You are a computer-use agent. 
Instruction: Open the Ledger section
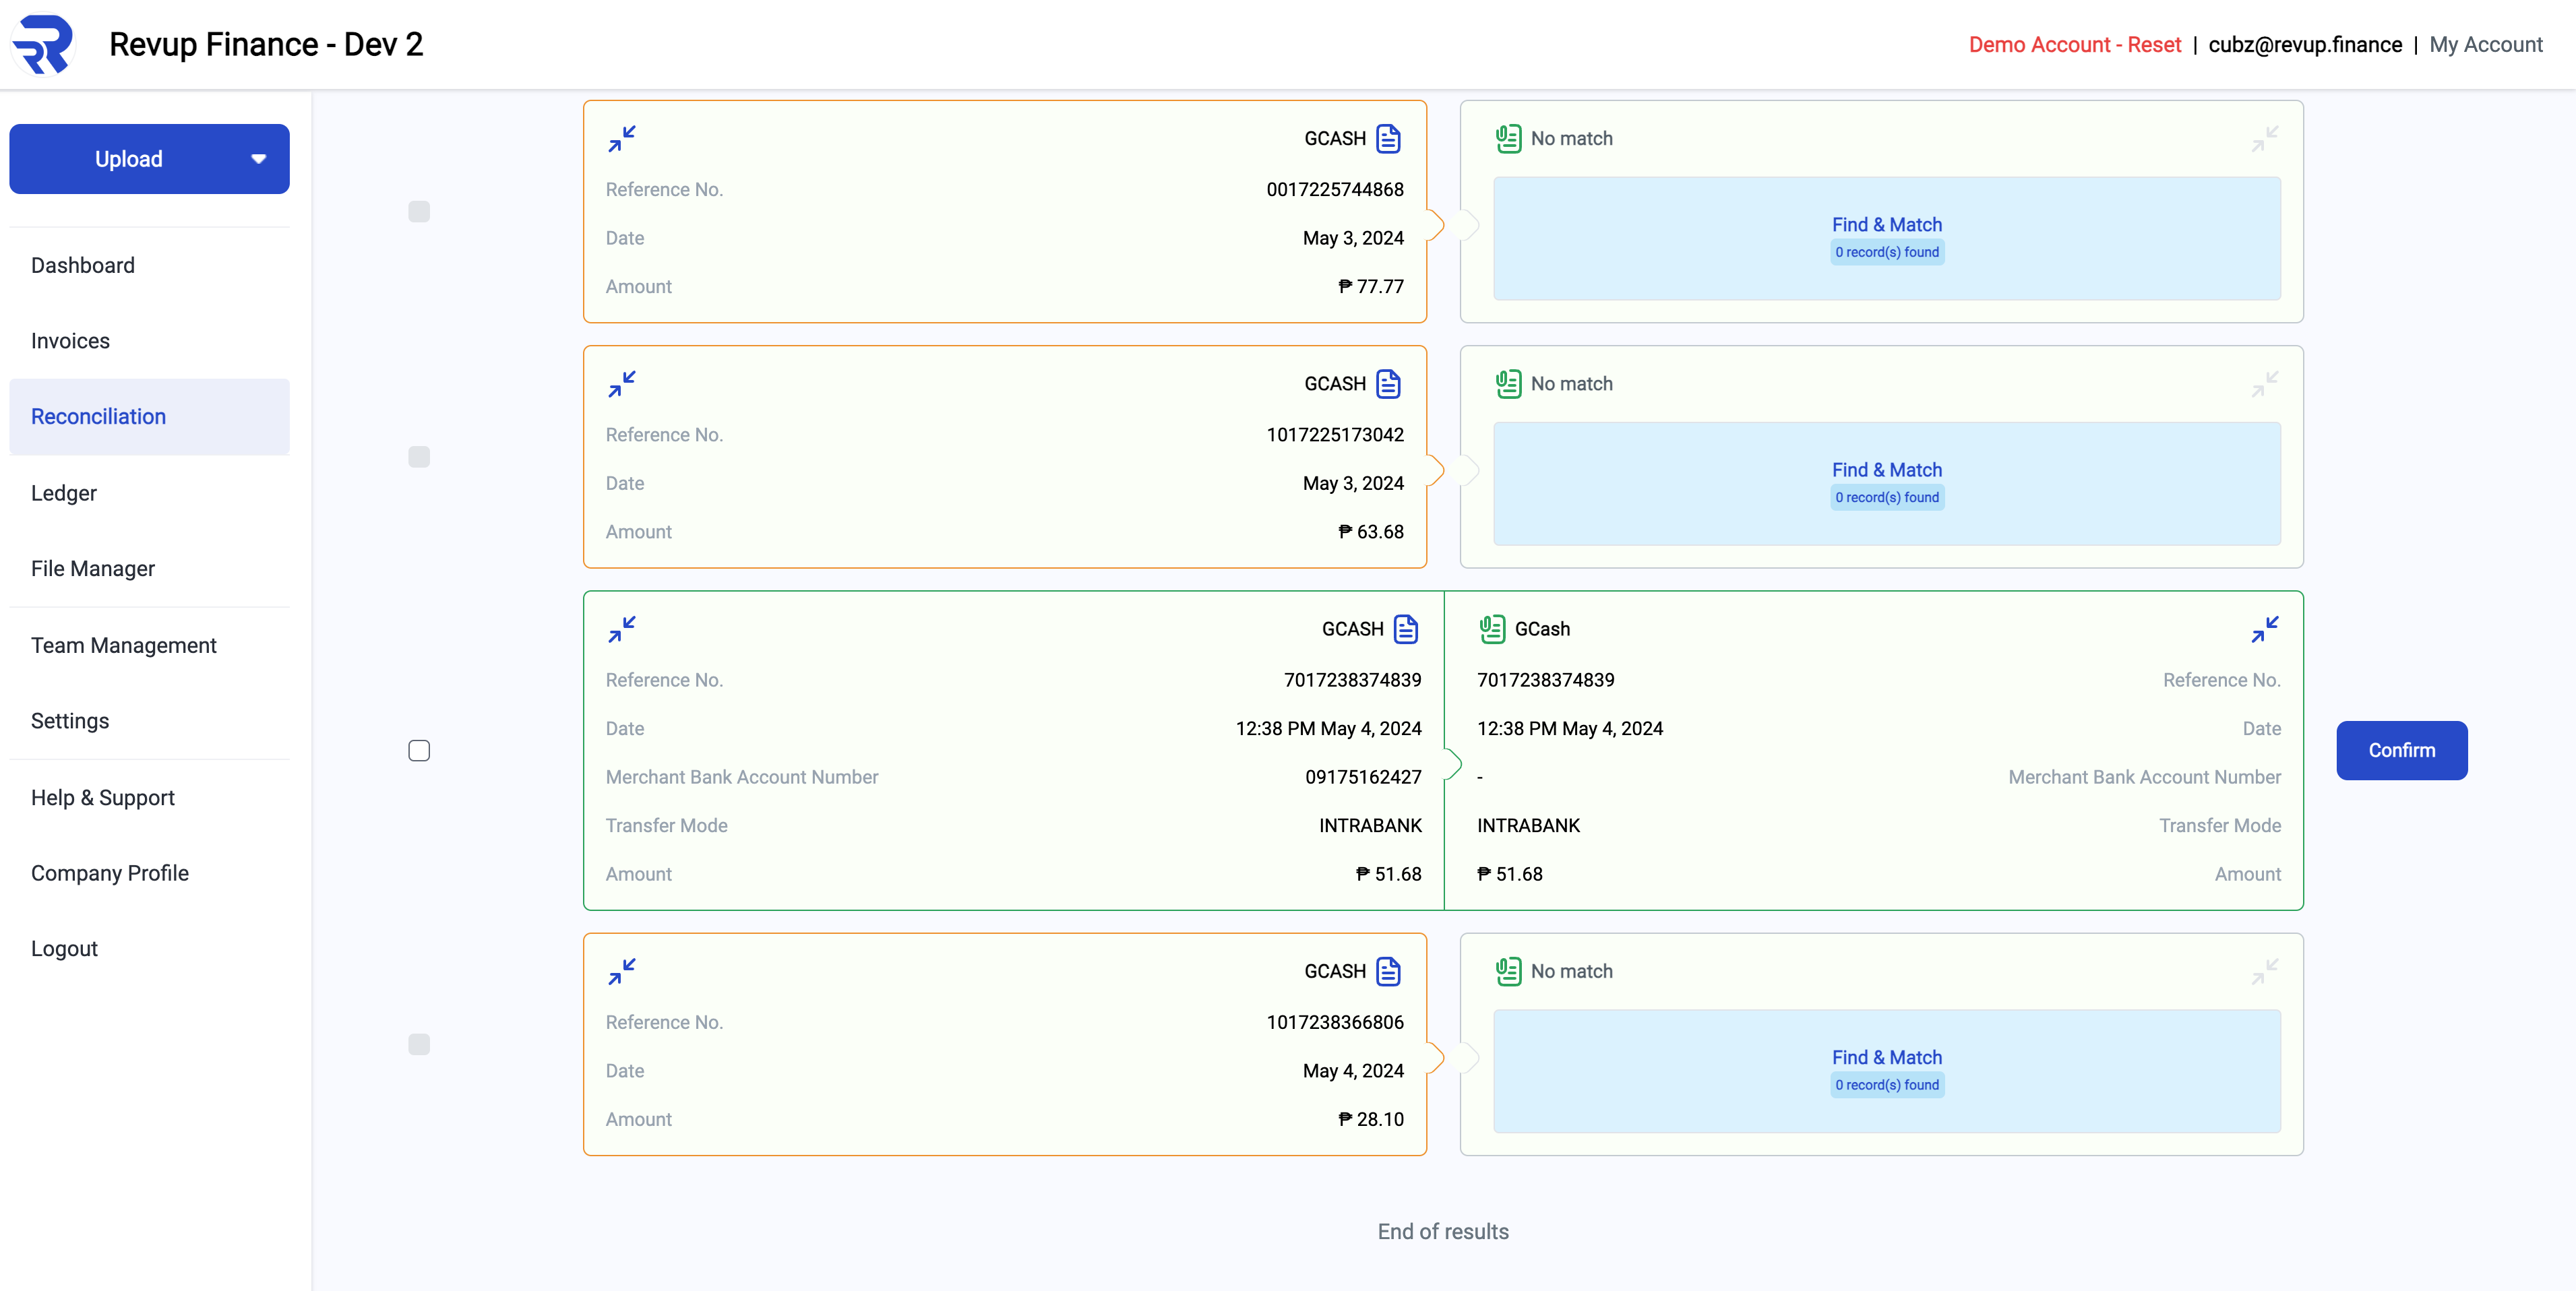point(149,493)
